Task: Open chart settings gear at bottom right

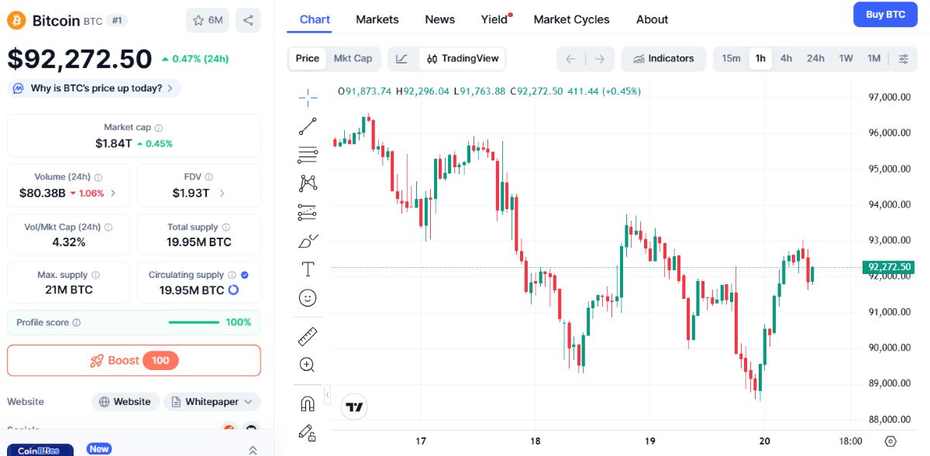Action: coord(890,441)
